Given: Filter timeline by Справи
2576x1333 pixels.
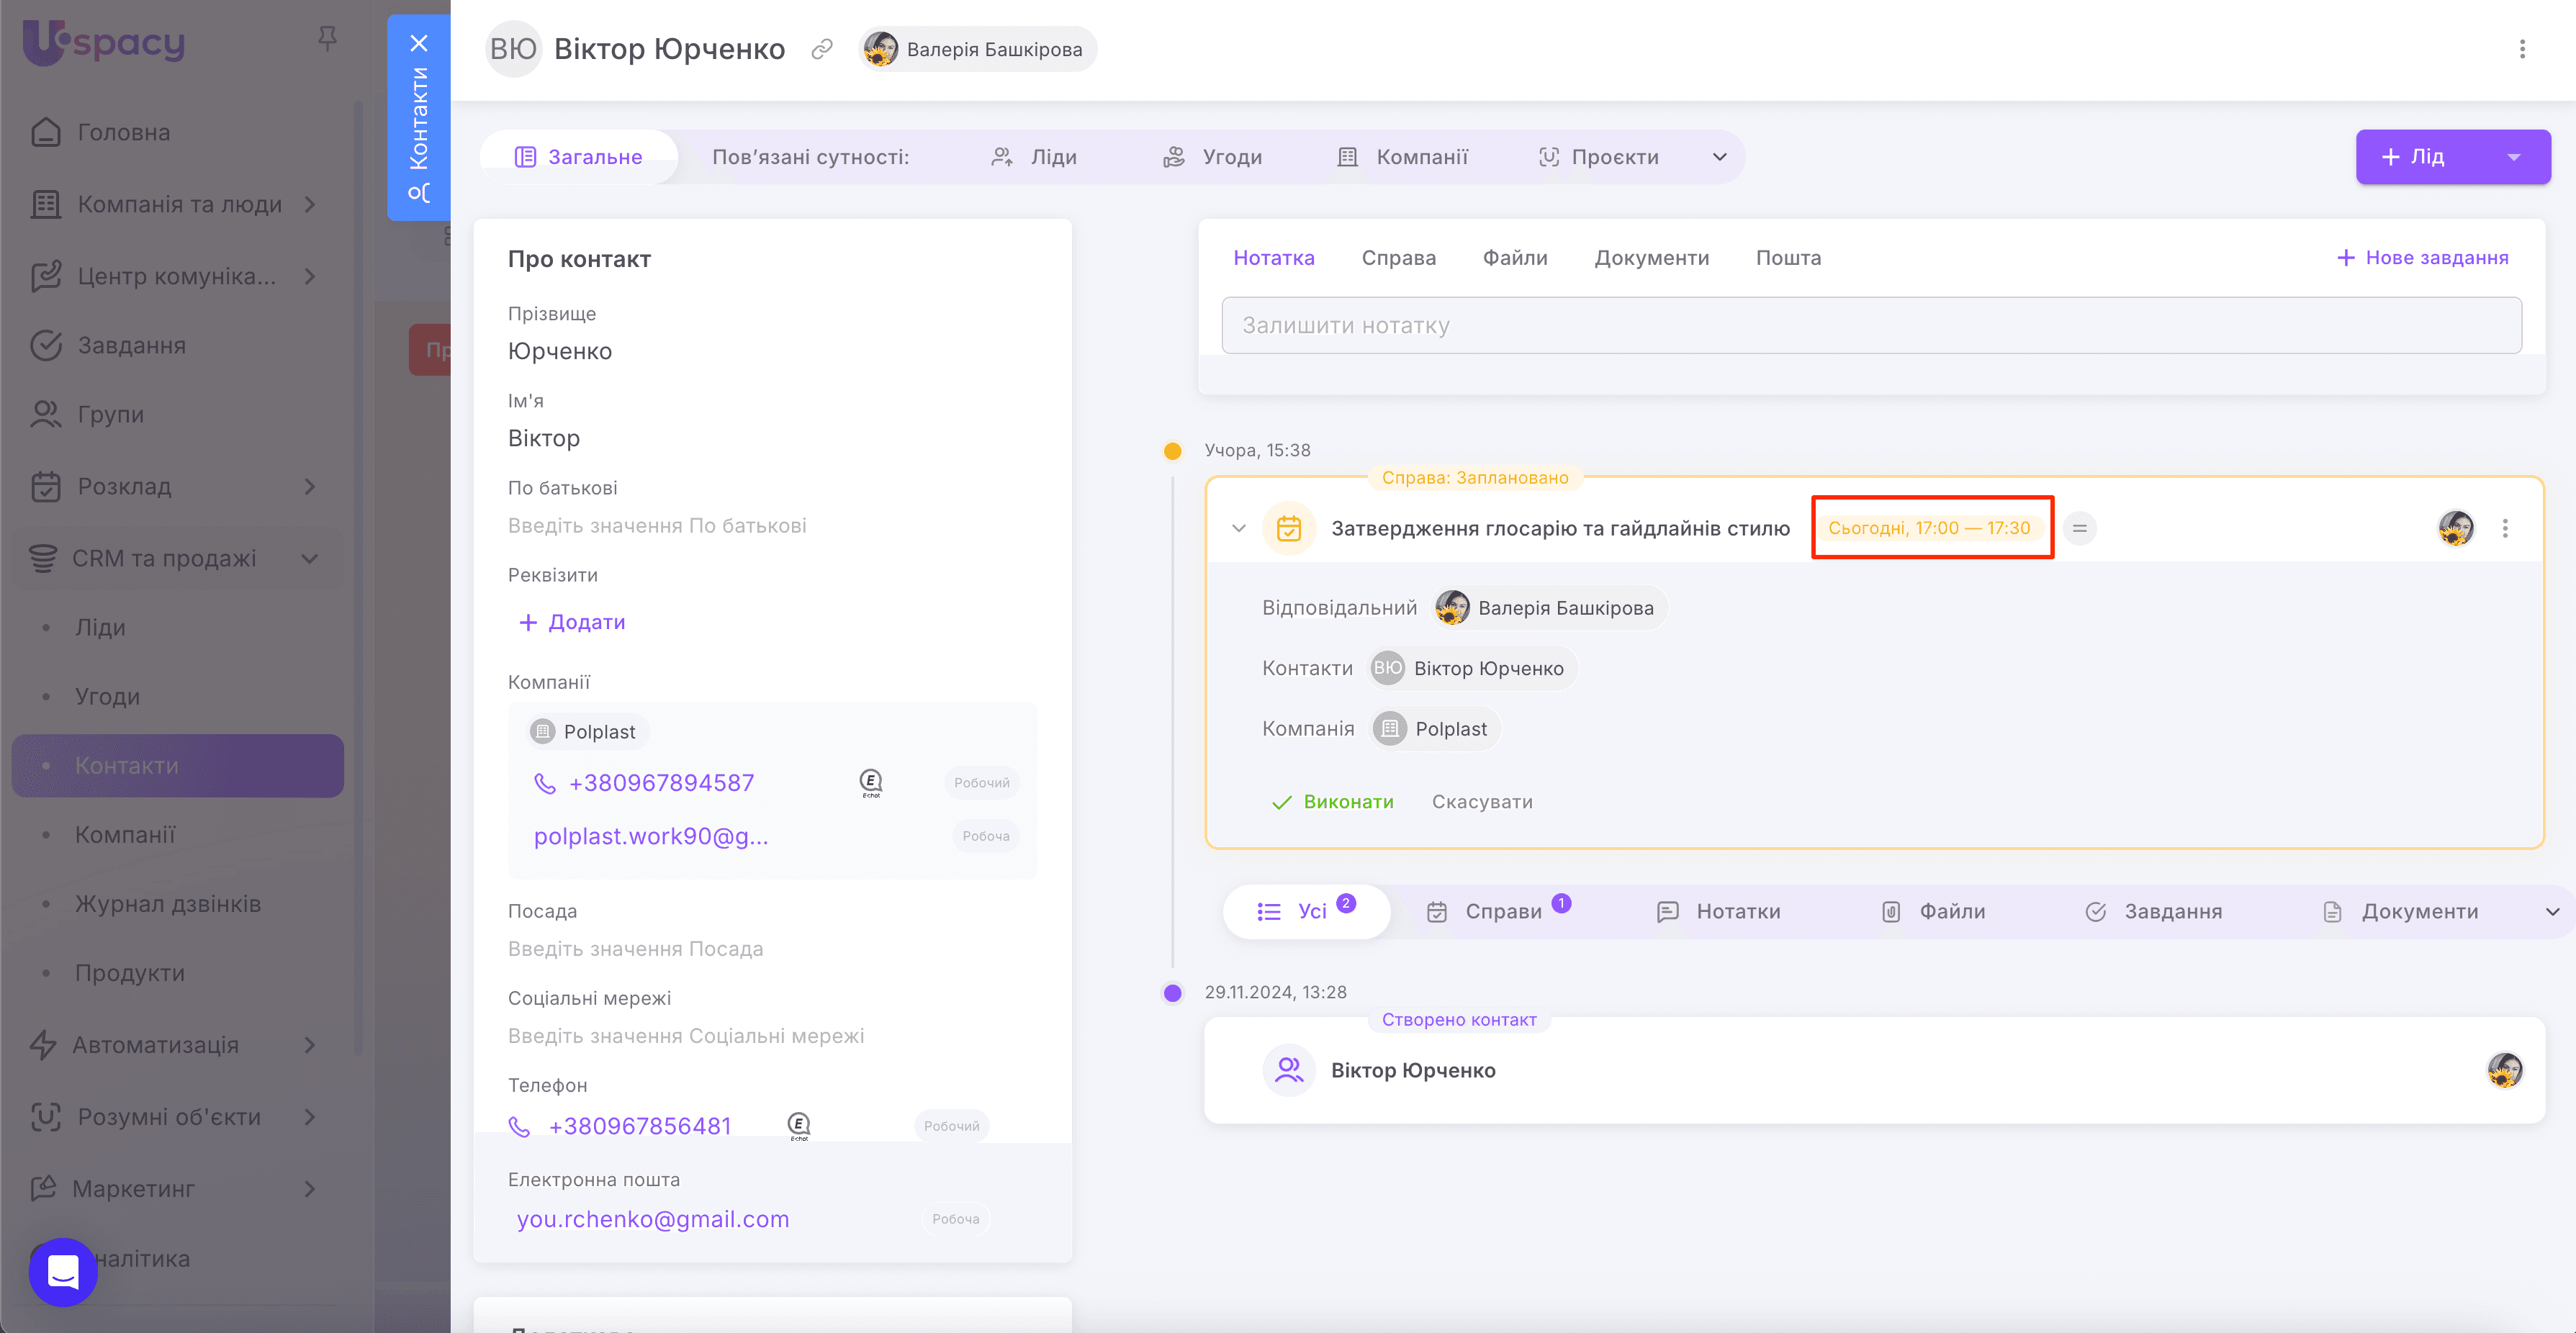Looking at the screenshot, I should [1498, 911].
